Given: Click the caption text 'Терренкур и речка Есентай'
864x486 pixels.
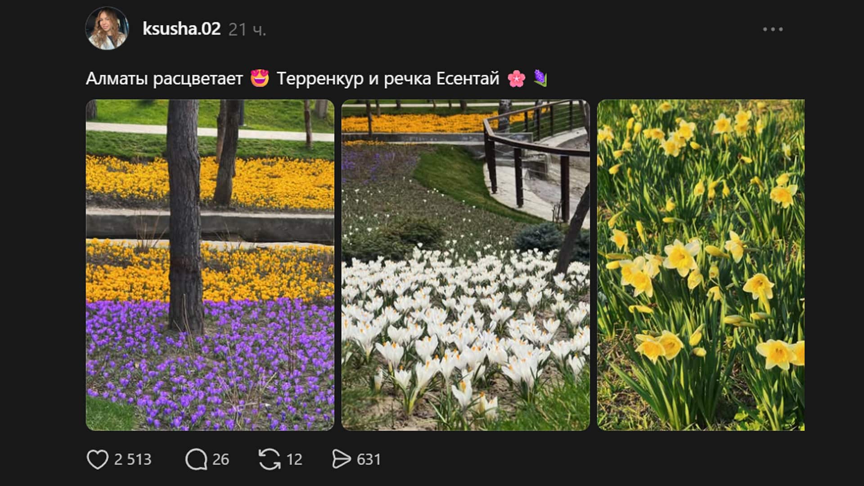Looking at the screenshot, I should click(388, 79).
